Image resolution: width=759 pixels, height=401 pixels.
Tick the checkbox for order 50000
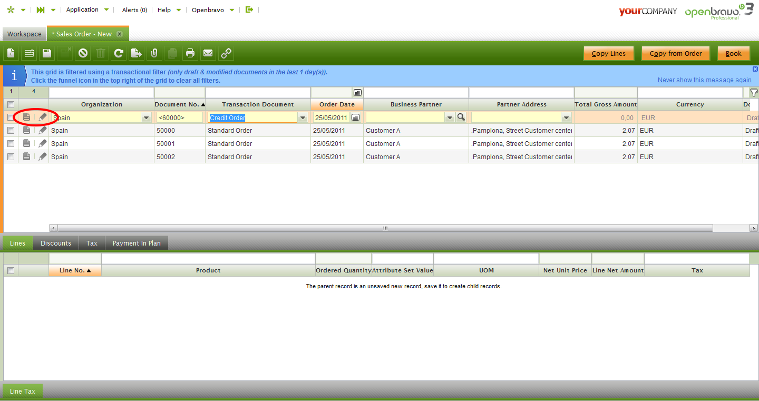[11, 130]
